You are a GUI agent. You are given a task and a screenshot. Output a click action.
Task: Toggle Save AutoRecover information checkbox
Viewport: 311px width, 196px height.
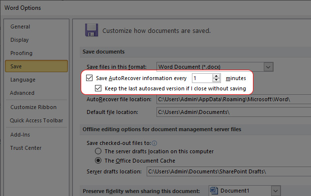point(89,78)
